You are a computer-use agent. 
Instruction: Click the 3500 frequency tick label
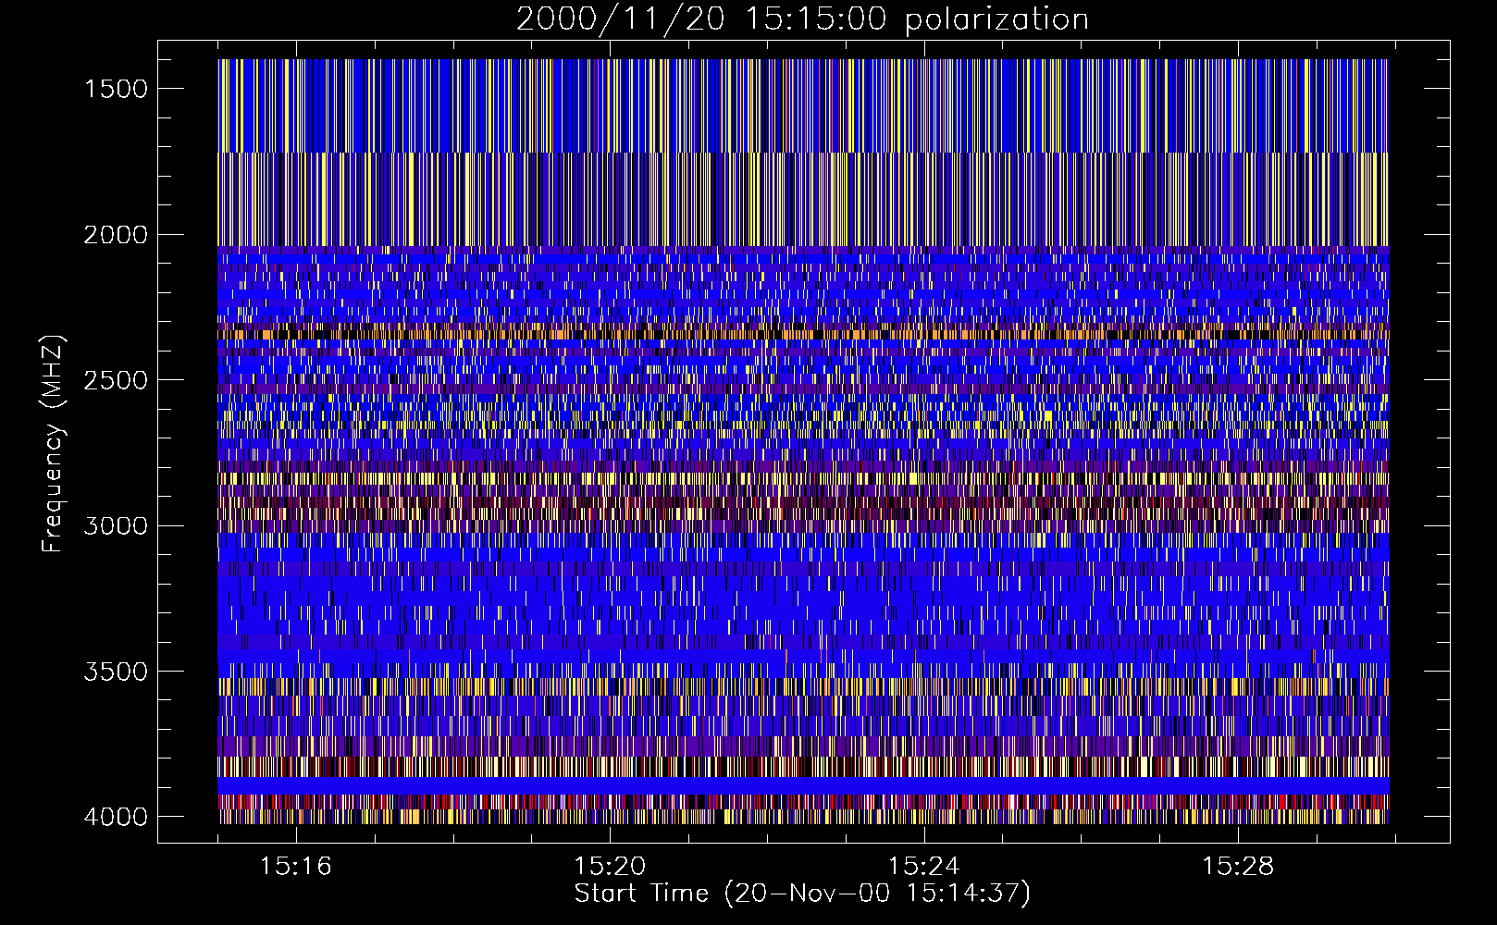pos(116,672)
